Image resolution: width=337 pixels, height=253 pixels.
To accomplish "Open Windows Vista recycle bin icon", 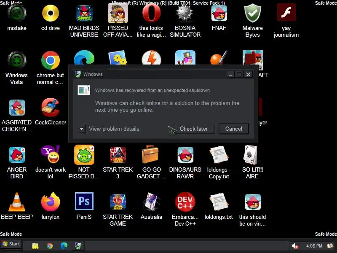I will pos(17,60).
